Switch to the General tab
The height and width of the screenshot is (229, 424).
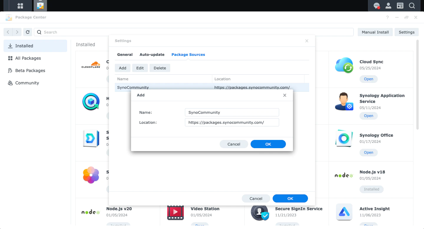point(125,54)
